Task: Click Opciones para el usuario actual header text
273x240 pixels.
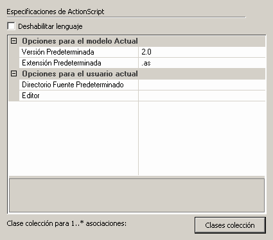Action: coord(80,74)
